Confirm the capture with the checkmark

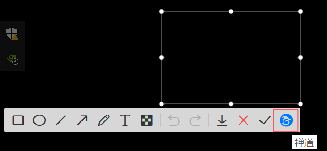265,120
